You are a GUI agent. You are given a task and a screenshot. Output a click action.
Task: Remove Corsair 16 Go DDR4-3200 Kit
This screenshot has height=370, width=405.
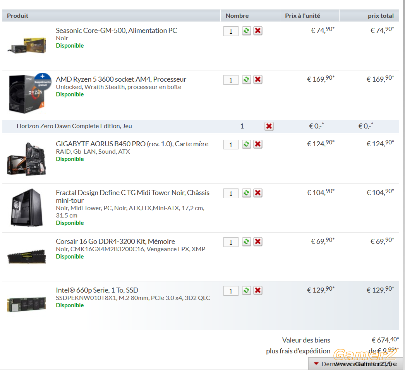tap(258, 242)
